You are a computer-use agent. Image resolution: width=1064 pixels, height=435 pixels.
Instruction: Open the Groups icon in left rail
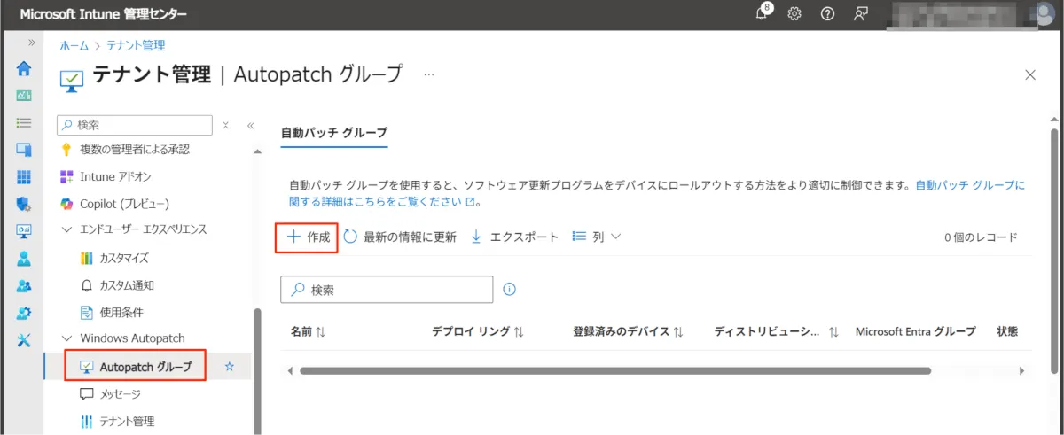point(24,286)
